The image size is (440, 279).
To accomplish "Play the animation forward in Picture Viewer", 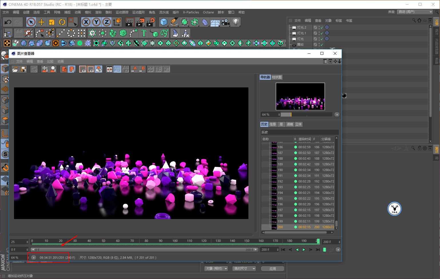I will point(304,250).
